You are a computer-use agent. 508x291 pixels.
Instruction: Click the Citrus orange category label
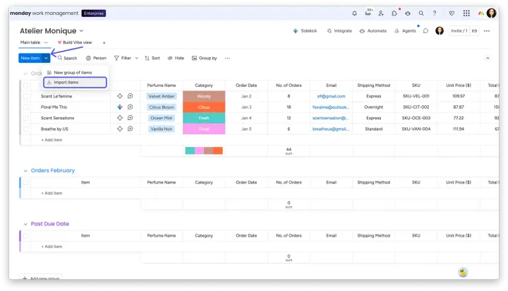point(204,107)
